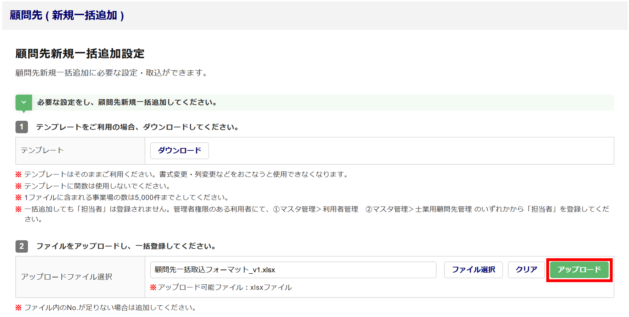Click the step 2 number badge
The image size is (629, 317).
[x=22, y=246]
